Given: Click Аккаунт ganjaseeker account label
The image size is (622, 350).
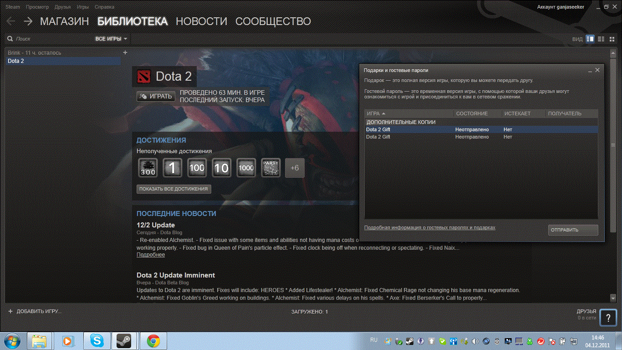Looking at the screenshot, I should click(561, 7).
